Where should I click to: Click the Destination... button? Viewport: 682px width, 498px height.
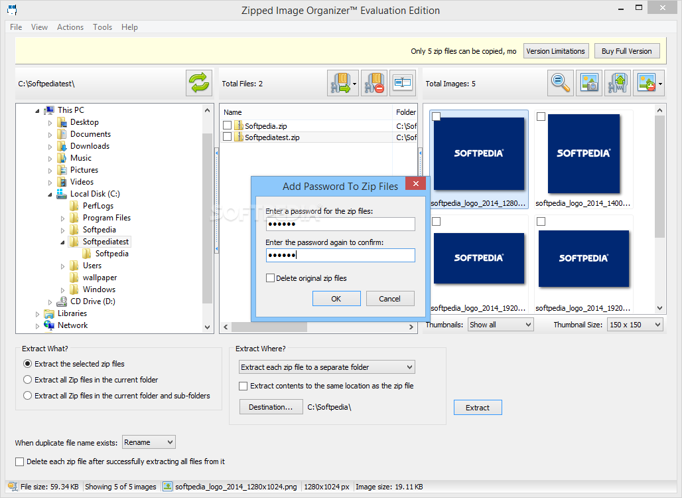(271, 407)
